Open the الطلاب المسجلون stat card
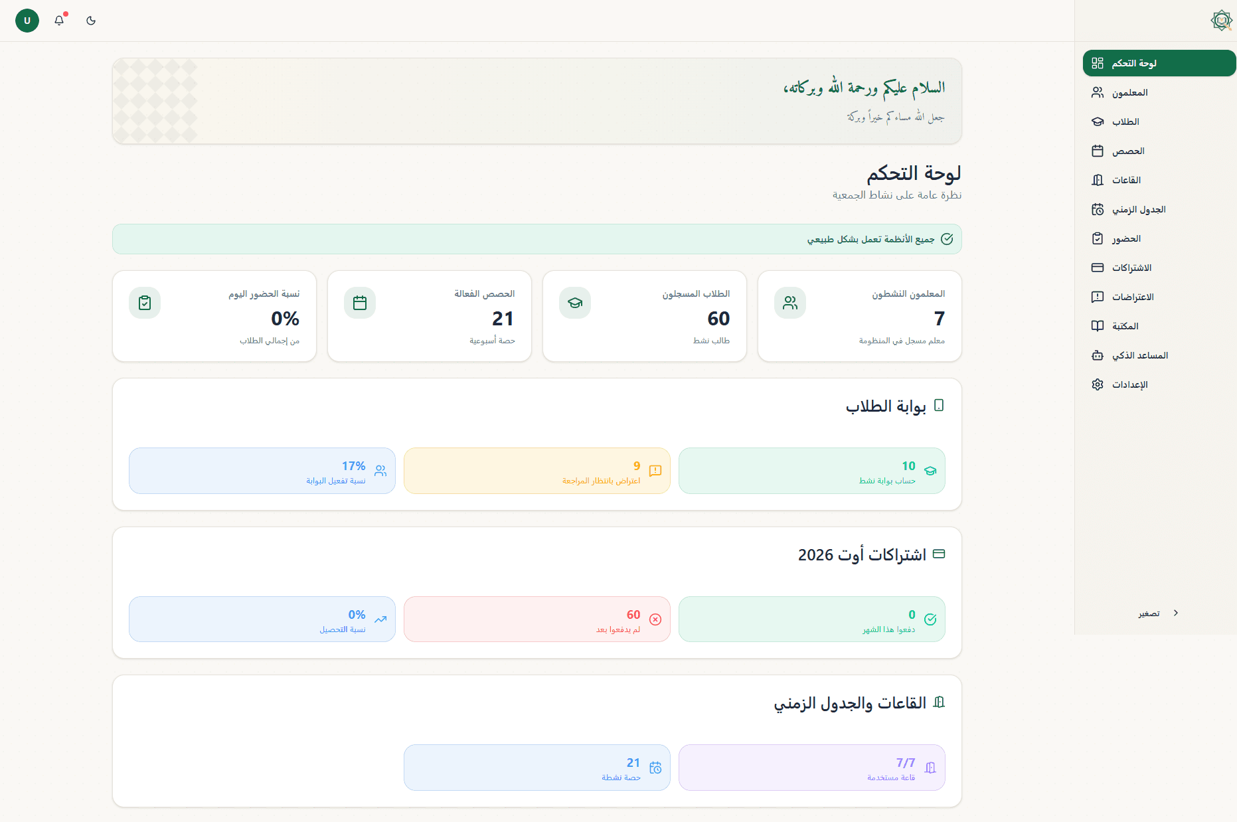Image resolution: width=1237 pixels, height=822 pixels. (645, 316)
